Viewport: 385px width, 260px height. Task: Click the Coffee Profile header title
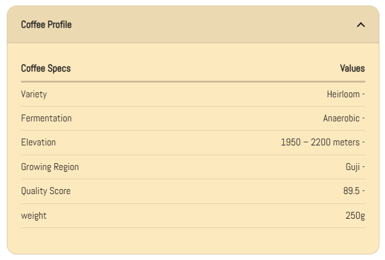pos(46,25)
